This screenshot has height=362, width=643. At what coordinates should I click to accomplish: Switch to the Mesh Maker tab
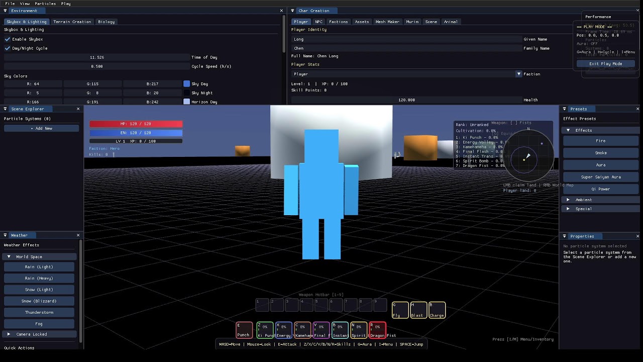387,22
